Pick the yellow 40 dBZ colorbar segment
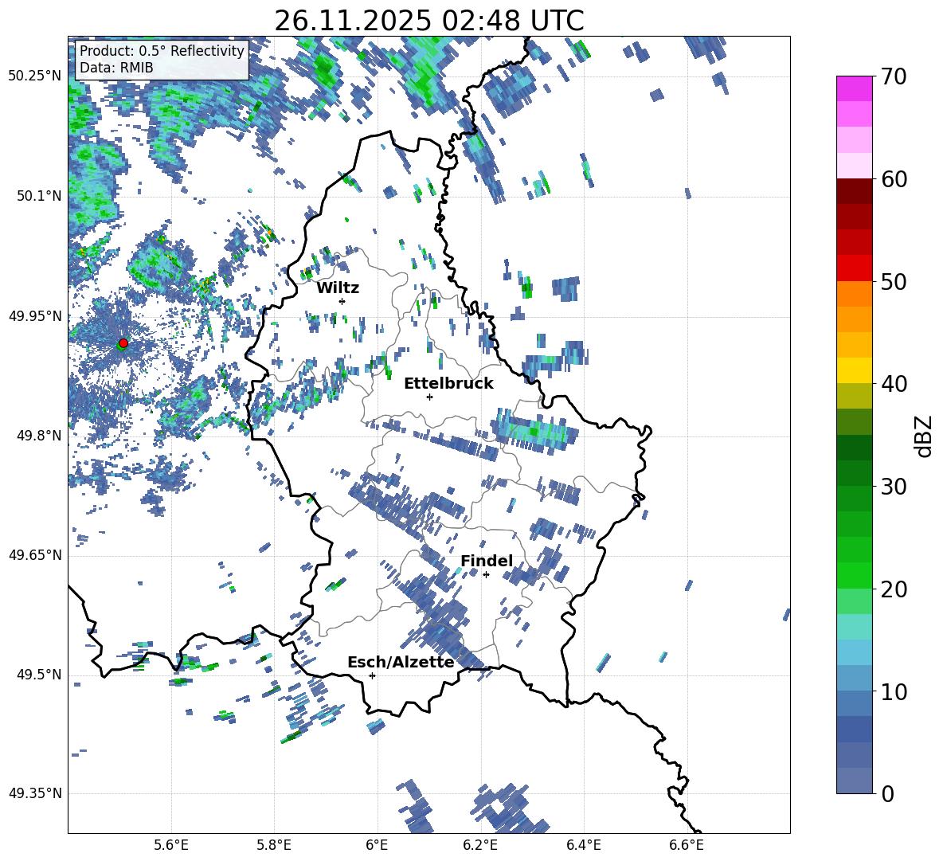943x861 pixels. pos(854,371)
